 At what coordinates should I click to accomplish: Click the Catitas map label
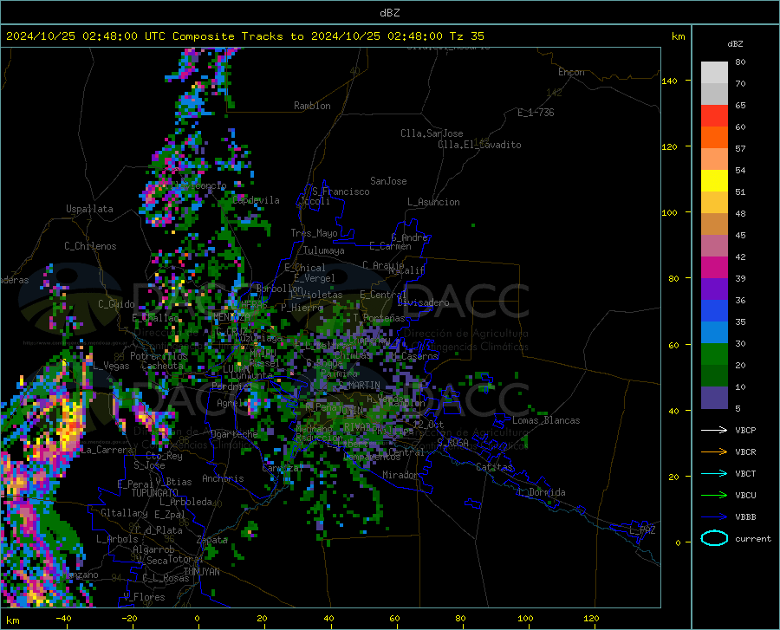click(494, 467)
